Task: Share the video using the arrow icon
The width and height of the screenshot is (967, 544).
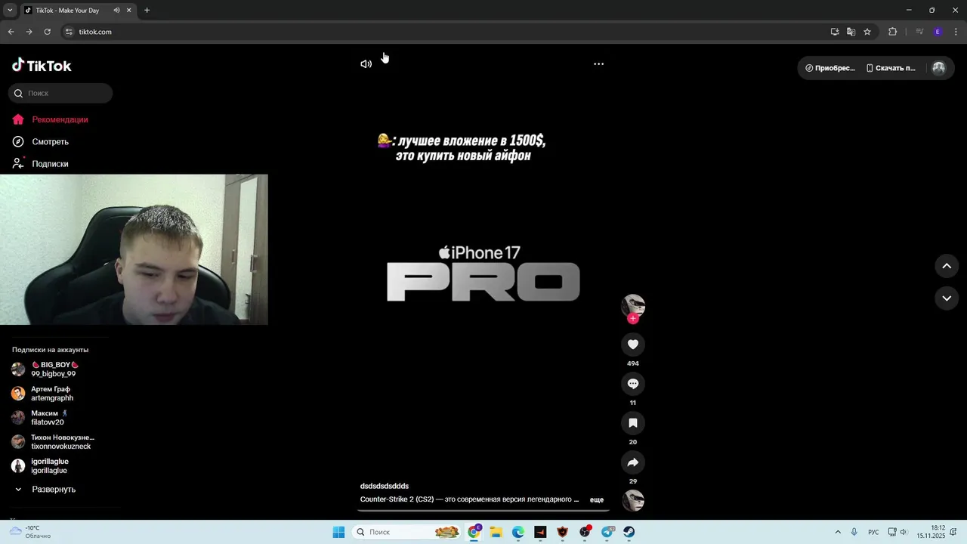Action: click(633, 462)
